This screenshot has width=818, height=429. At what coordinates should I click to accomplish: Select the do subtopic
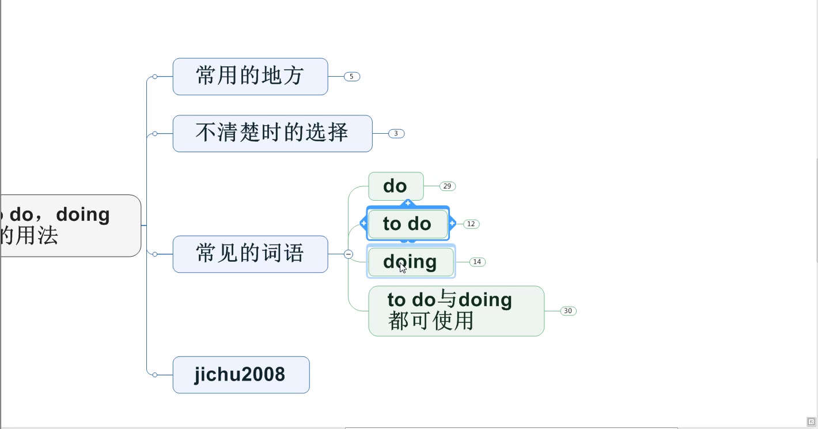click(396, 186)
